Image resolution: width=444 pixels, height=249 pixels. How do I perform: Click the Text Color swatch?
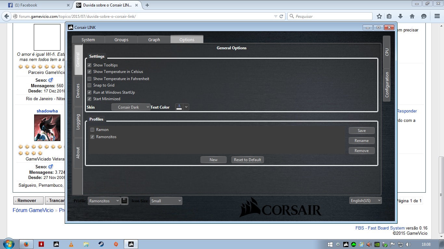pos(179,107)
